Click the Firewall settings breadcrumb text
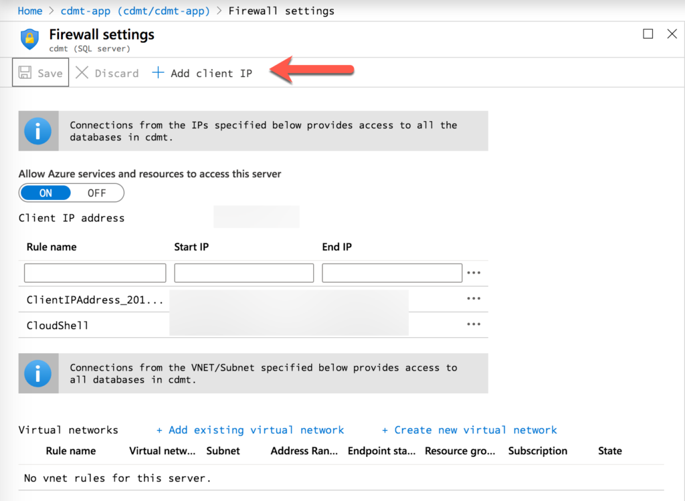The height and width of the screenshot is (501, 685). tap(282, 11)
